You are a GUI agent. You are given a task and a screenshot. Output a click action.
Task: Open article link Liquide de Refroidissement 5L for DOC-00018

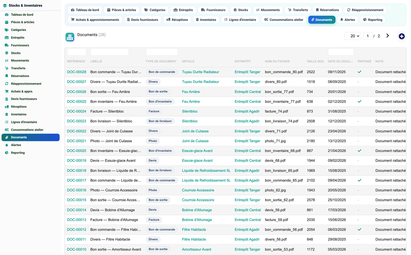tap(206, 171)
